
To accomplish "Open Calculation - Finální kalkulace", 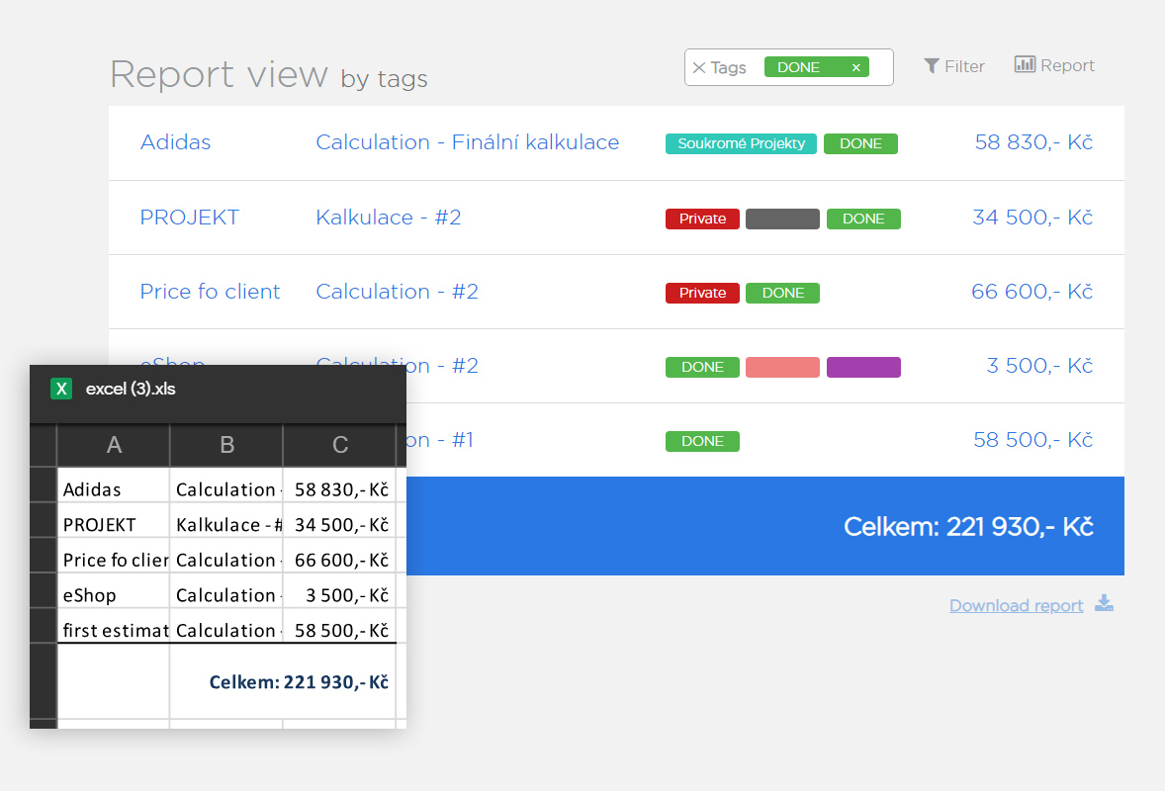I will pos(468,141).
